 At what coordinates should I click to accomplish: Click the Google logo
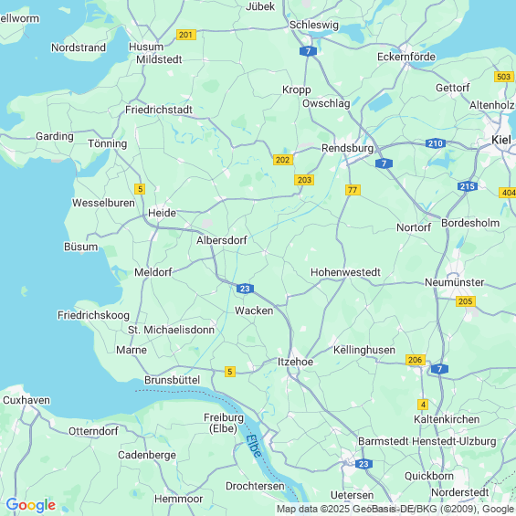31,505
